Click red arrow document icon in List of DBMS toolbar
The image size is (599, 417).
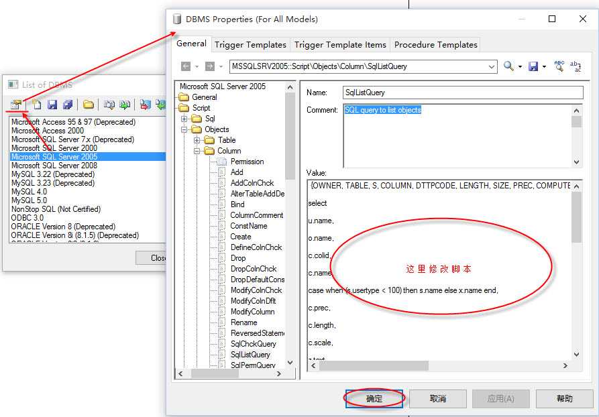(145, 105)
